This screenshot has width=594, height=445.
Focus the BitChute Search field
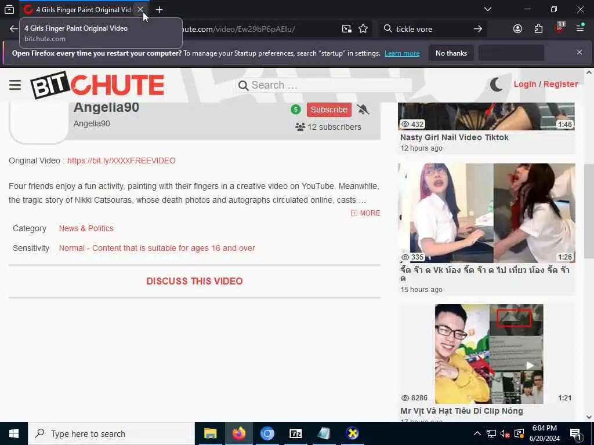pos(324,85)
